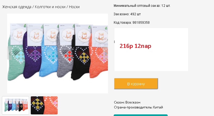The image size is (214, 116).
Task: Click the teal button below country info
Action: [x=141, y=115]
